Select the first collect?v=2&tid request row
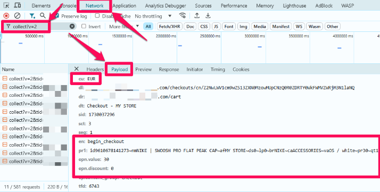This screenshot has height=192, width=380. coord(34,78)
